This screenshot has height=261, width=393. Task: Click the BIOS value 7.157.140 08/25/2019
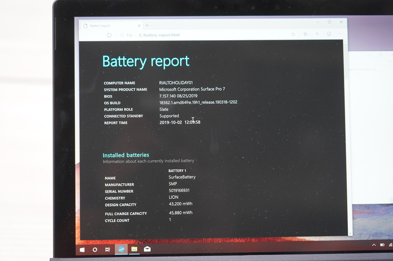(178, 96)
